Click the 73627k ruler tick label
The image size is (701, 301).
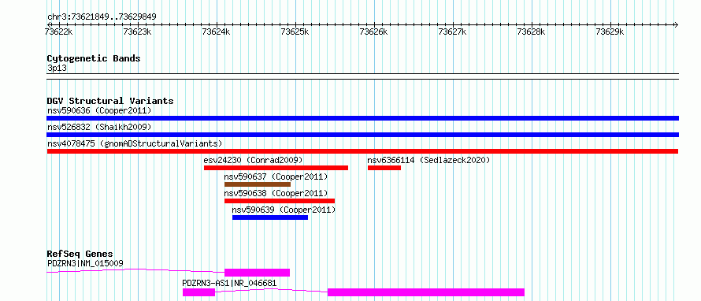pyautogui.click(x=452, y=32)
